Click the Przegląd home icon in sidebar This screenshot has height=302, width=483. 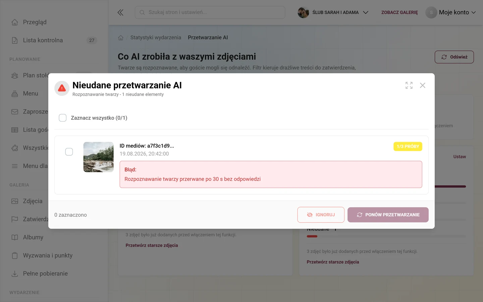point(15,22)
